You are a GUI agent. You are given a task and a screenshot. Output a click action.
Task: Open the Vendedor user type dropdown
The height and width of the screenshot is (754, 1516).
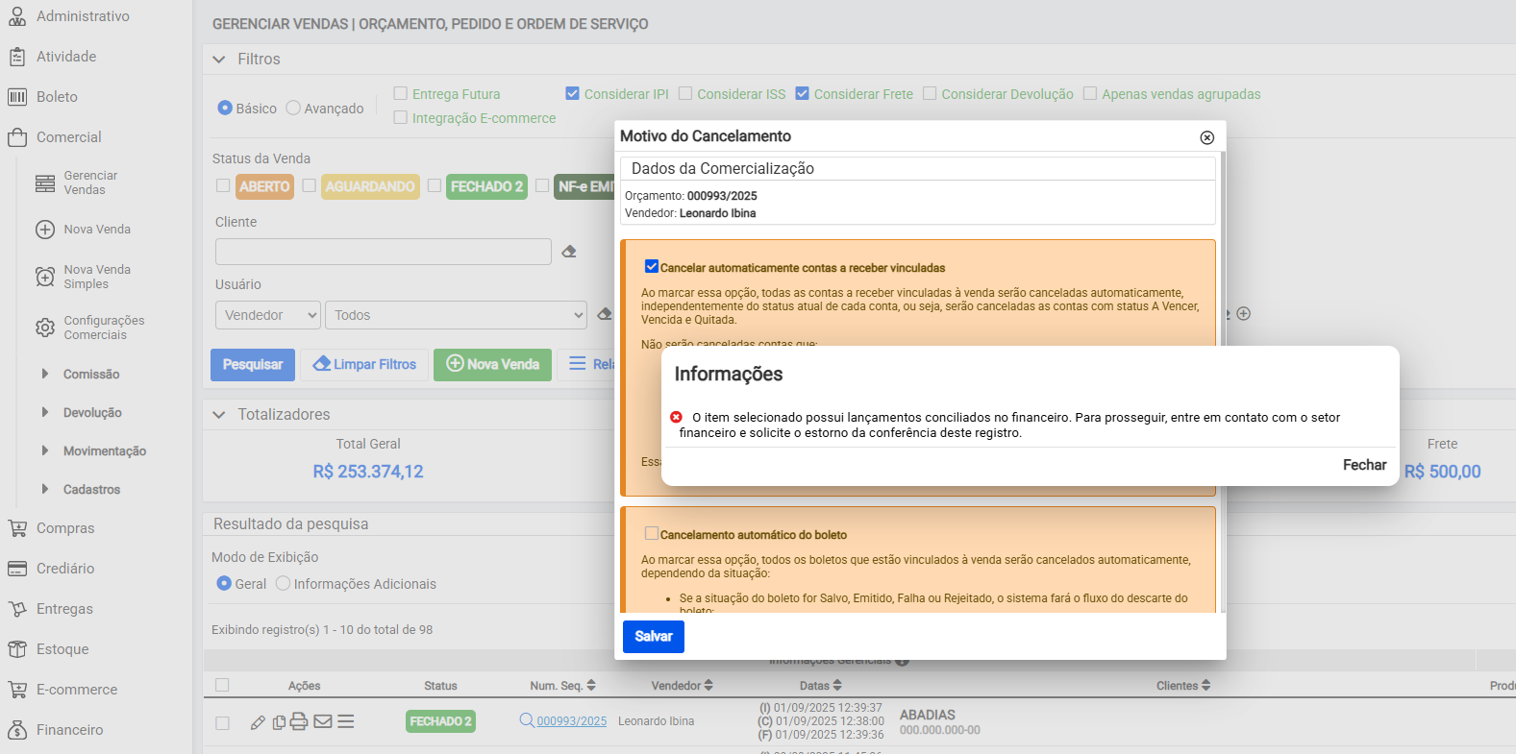267,315
